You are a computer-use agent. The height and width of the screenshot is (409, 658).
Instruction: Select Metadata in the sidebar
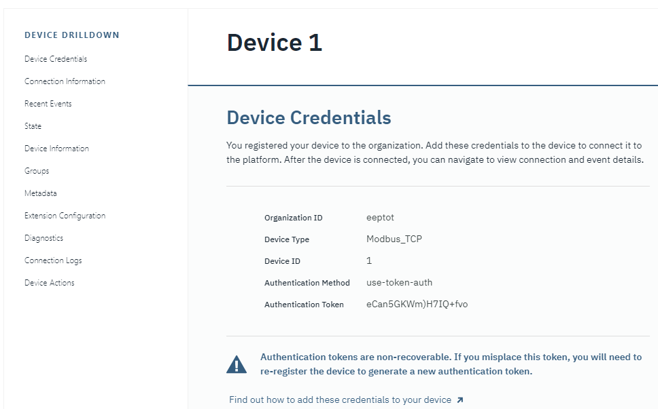[x=40, y=193]
